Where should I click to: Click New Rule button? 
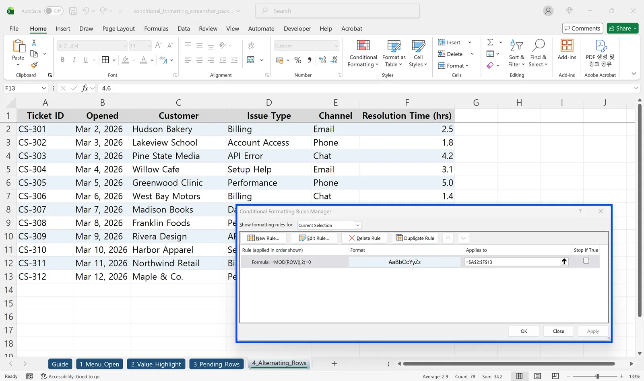pos(263,238)
